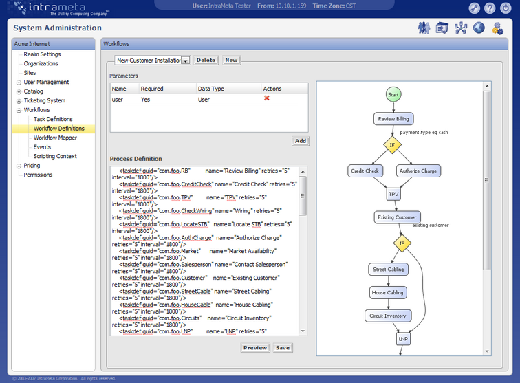
Task: Click the Acme Internet panel header
Action: click(x=54, y=44)
